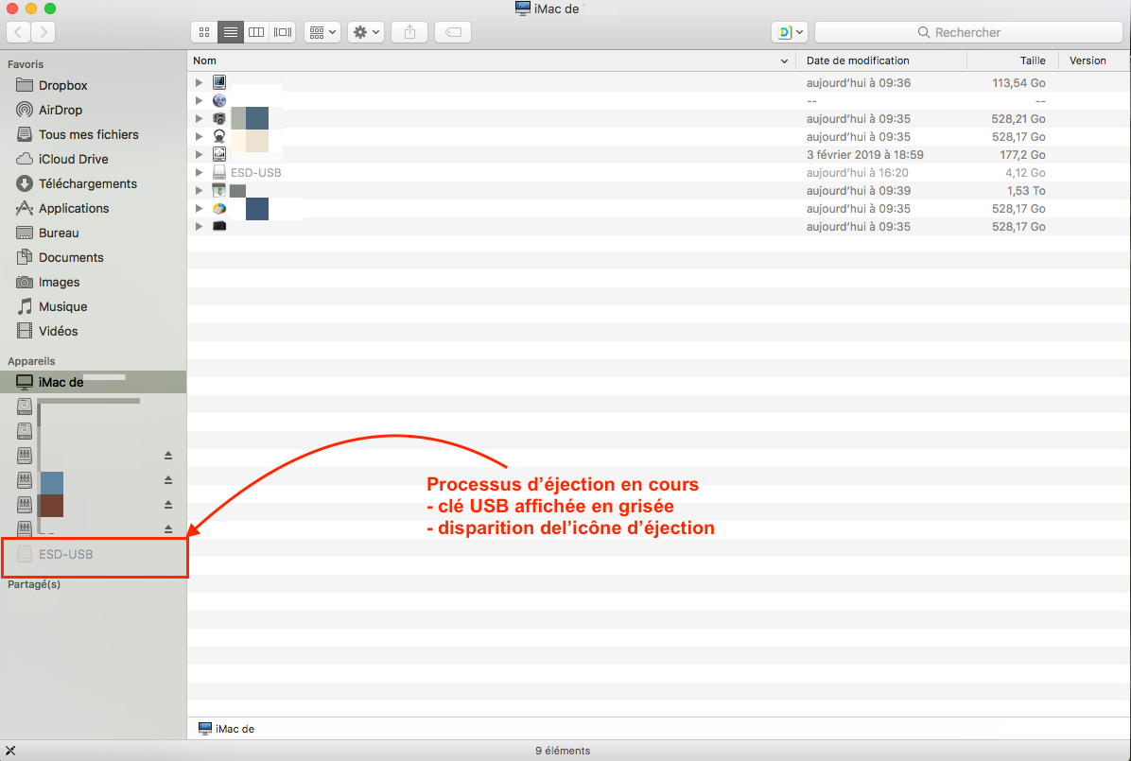Sort by Taille column header

tap(1032, 61)
